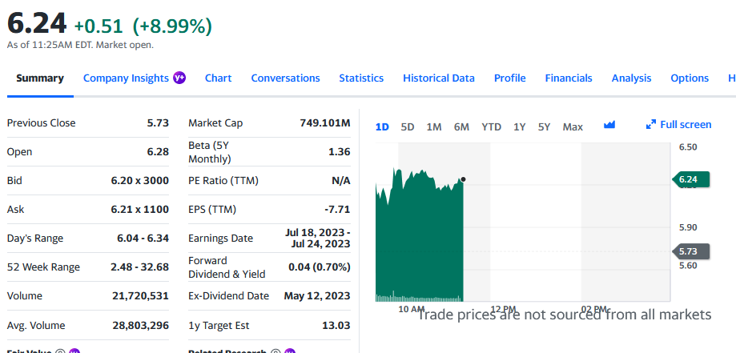Click the Beta value 1.36
Viewport: 736px width, 353px height.
coord(339,152)
